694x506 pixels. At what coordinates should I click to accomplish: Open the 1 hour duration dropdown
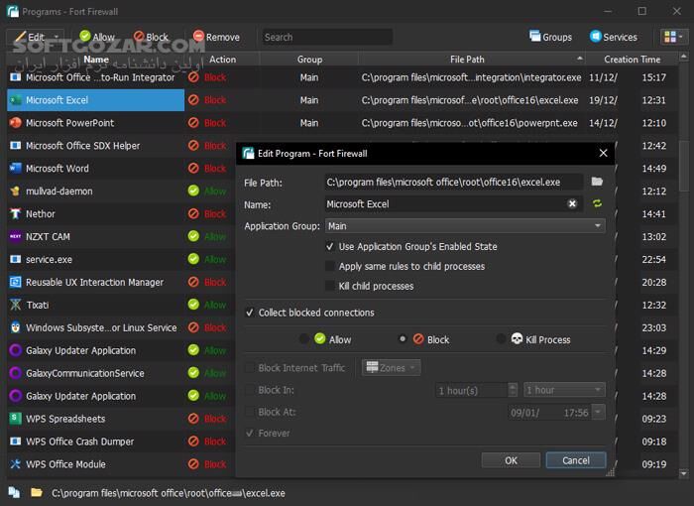(564, 390)
